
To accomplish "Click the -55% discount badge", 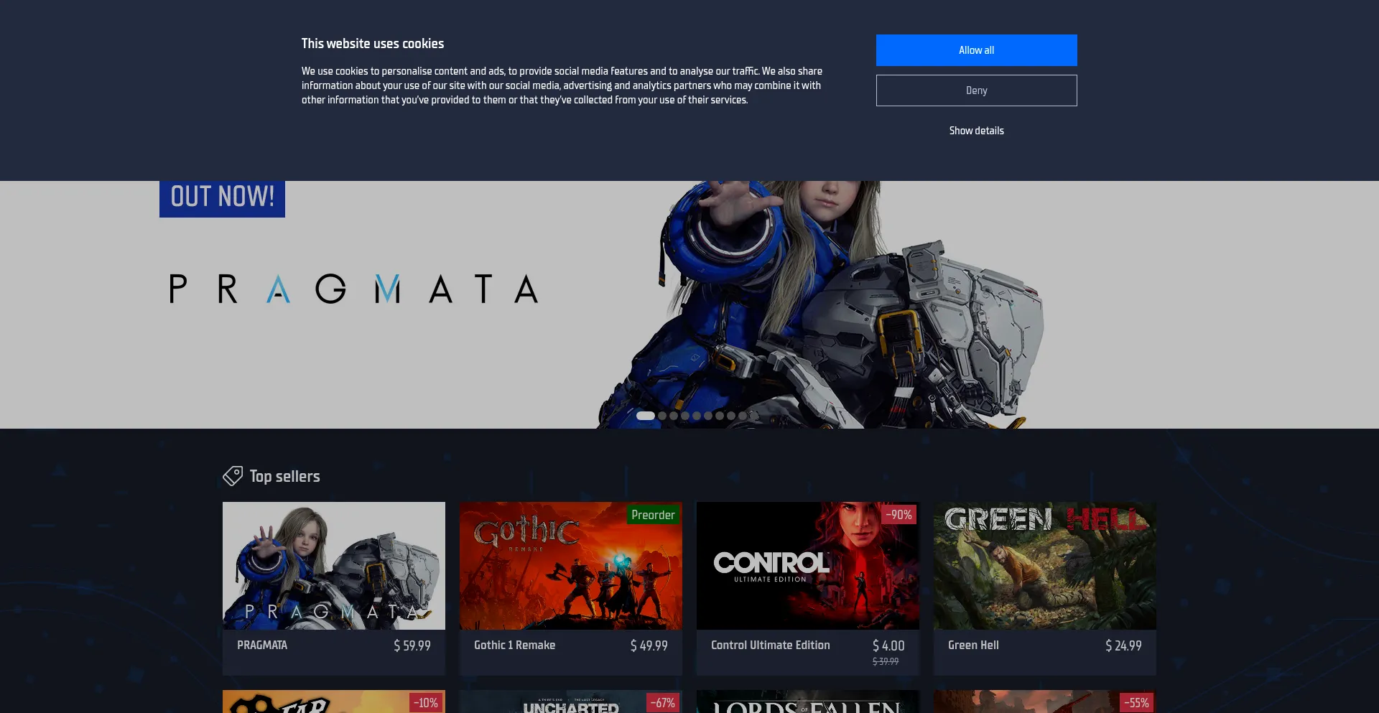I will coord(1137,703).
